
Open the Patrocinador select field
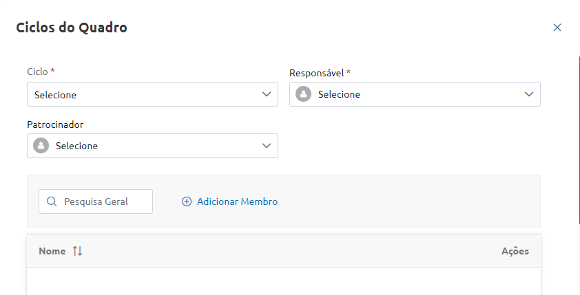152,146
